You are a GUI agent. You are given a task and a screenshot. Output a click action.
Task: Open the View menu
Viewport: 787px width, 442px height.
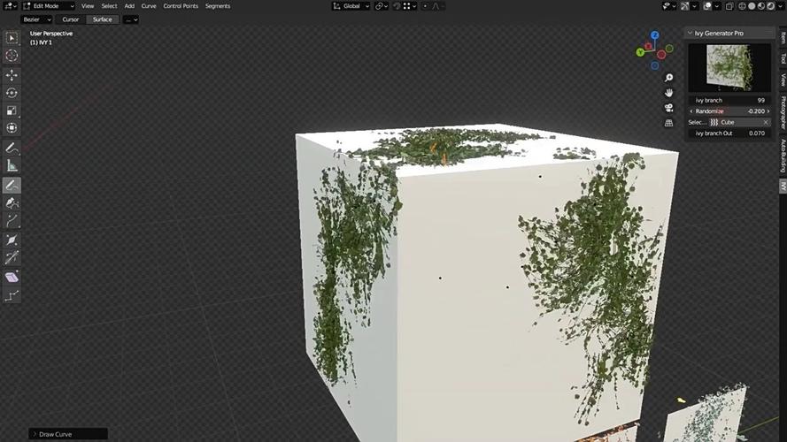(88, 6)
